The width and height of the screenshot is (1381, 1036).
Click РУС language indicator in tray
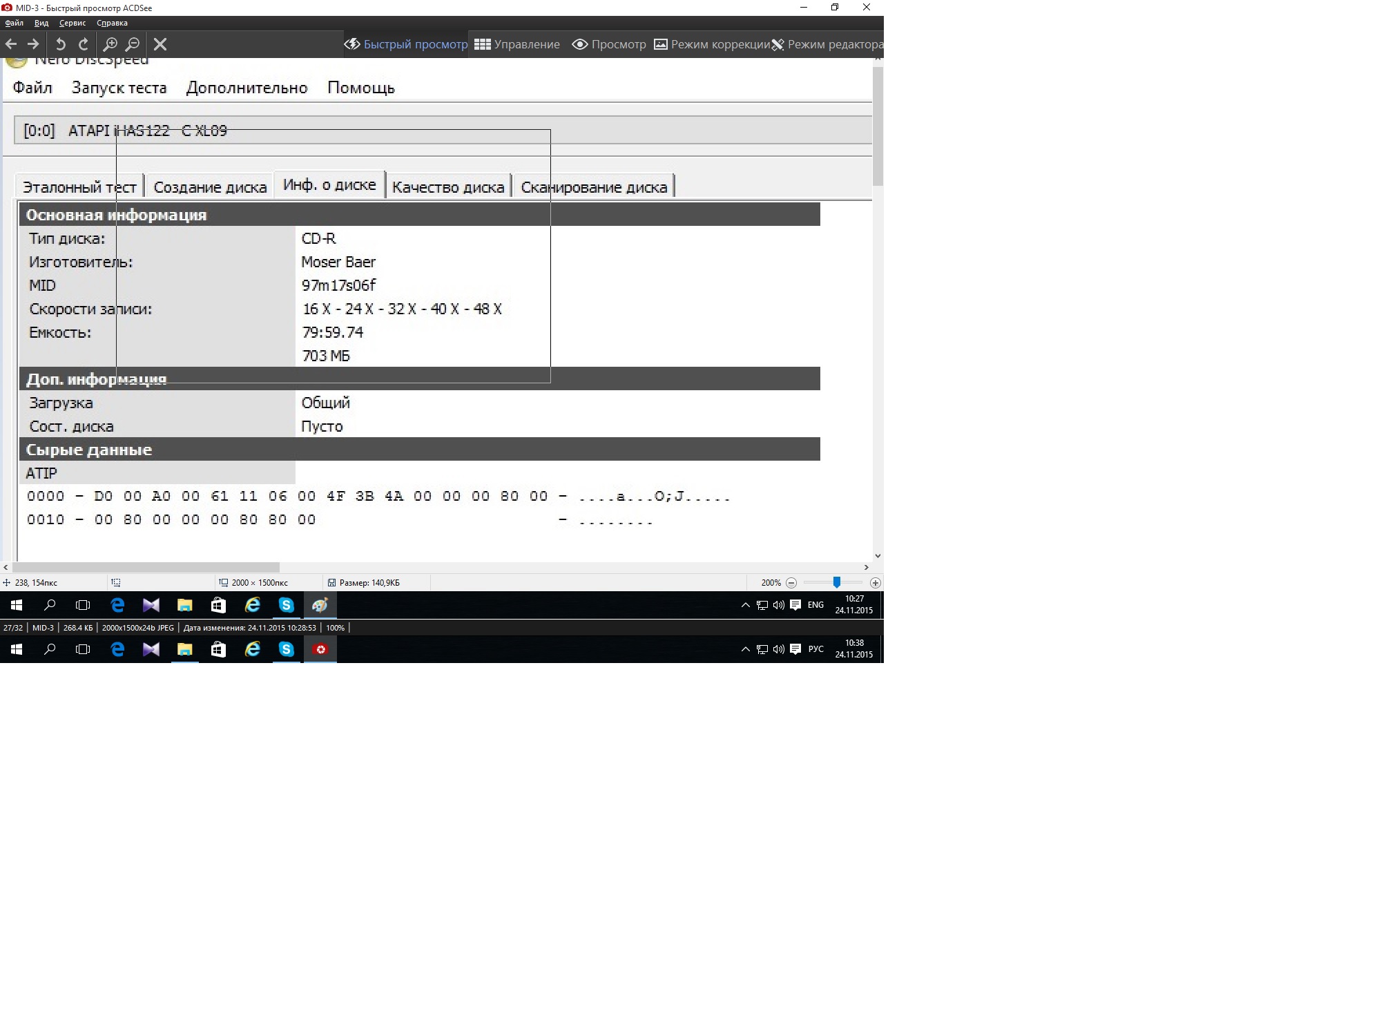[815, 649]
